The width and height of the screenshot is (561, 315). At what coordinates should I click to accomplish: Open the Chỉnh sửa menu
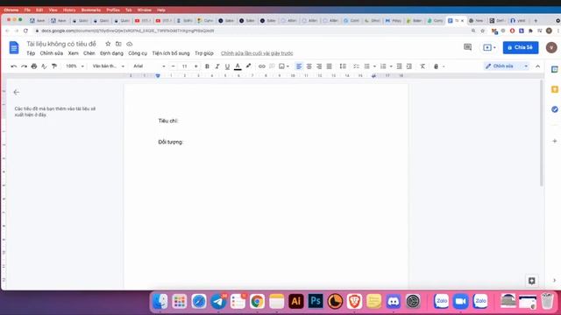click(x=52, y=53)
